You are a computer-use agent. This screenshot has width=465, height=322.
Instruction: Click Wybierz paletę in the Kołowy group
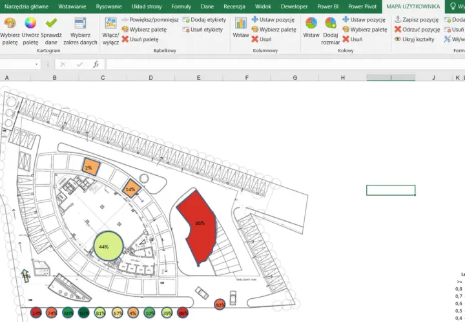point(365,30)
